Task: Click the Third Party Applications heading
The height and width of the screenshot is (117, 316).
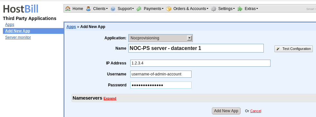Action: pos(30,18)
